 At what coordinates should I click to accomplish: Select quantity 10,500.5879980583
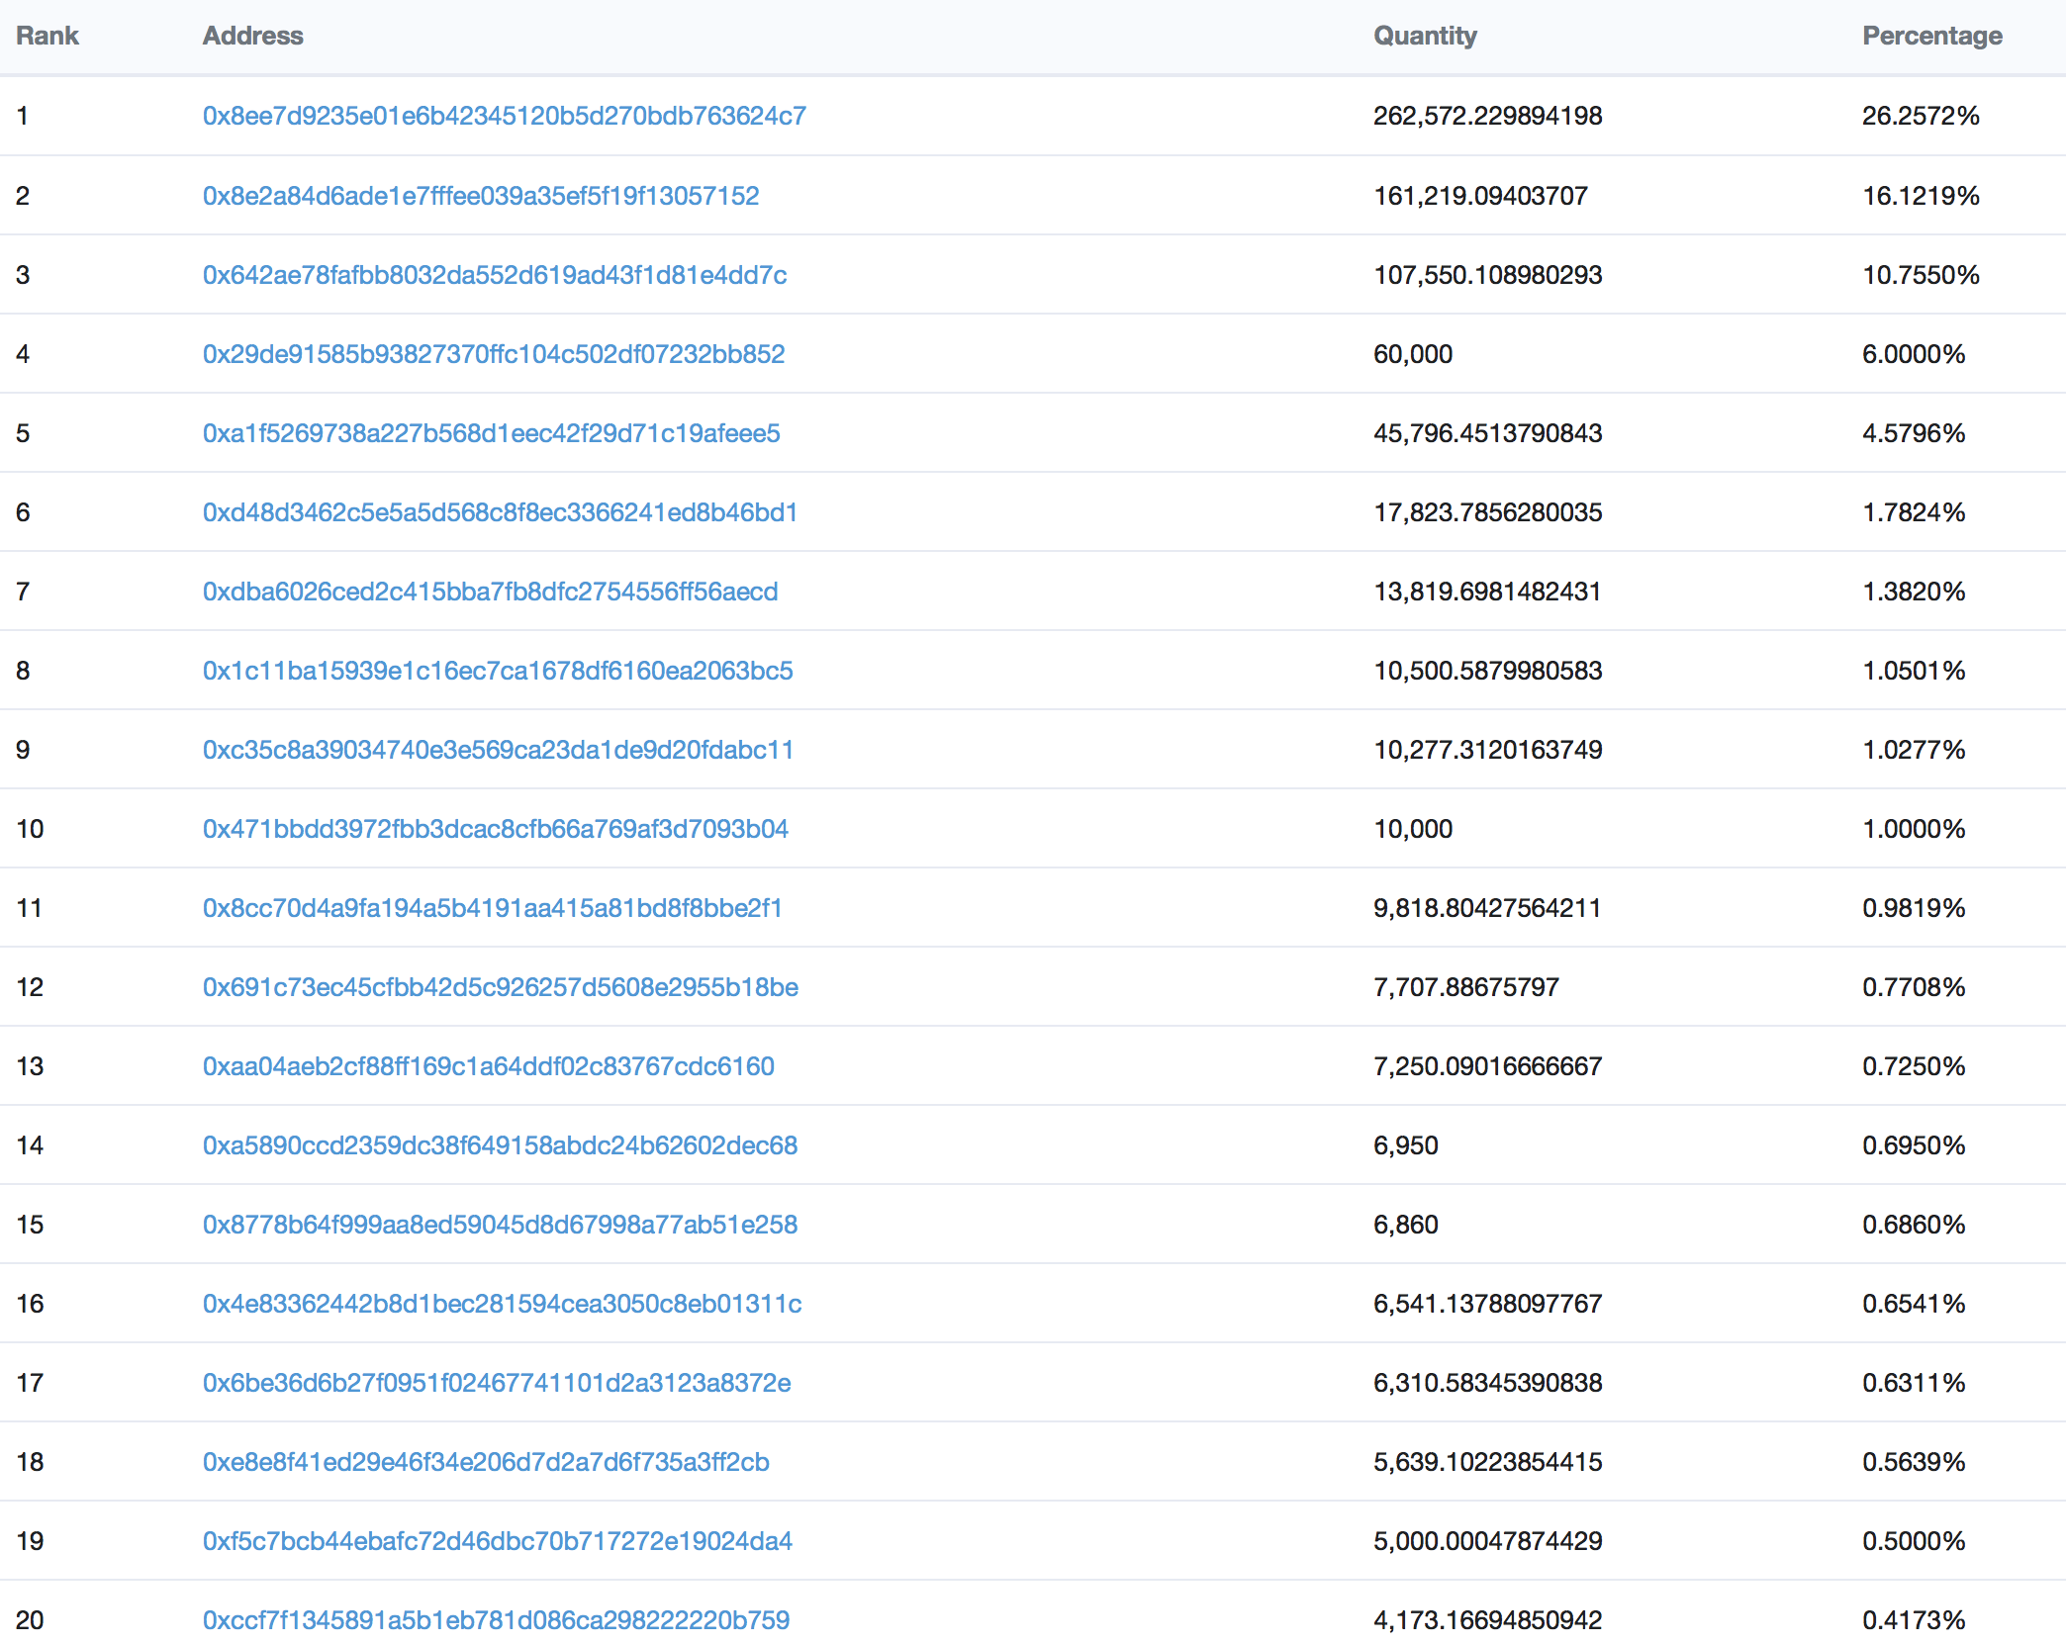[1488, 671]
